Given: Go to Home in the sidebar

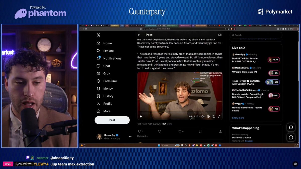Looking at the screenshot, I should point(104,43).
